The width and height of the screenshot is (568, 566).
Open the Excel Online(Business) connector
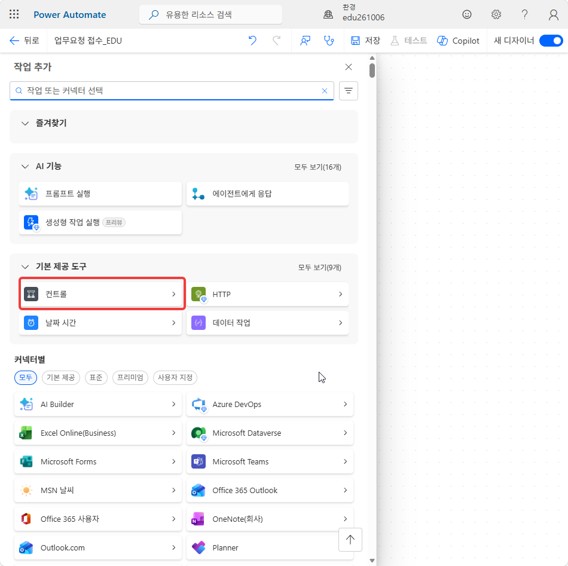coord(98,433)
